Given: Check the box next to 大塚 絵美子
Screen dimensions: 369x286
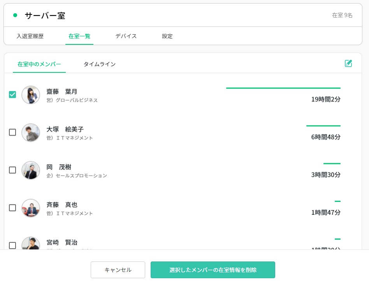Looking at the screenshot, I should click(x=12, y=132).
